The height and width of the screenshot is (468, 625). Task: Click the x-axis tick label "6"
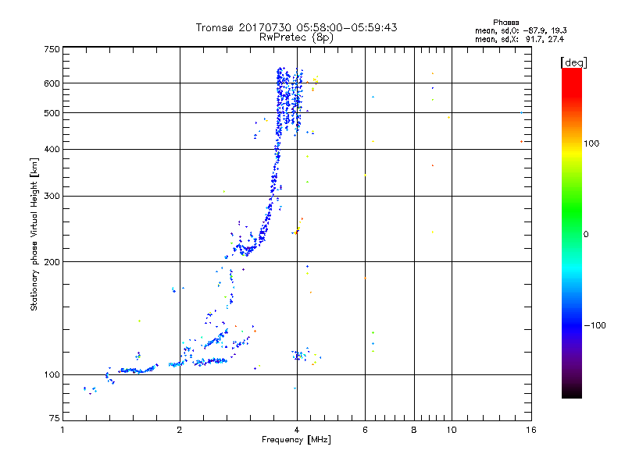365,430
